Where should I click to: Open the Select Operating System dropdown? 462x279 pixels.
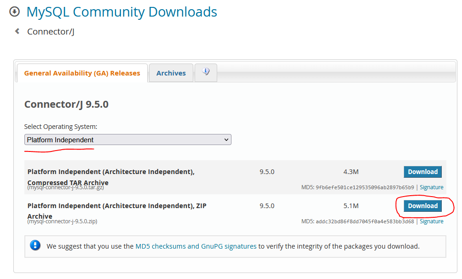[127, 140]
